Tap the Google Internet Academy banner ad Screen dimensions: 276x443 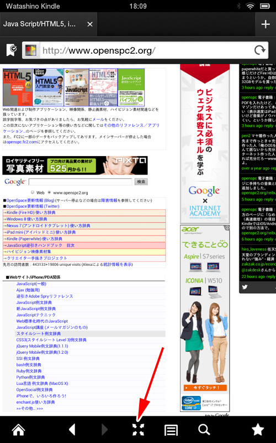point(205,144)
